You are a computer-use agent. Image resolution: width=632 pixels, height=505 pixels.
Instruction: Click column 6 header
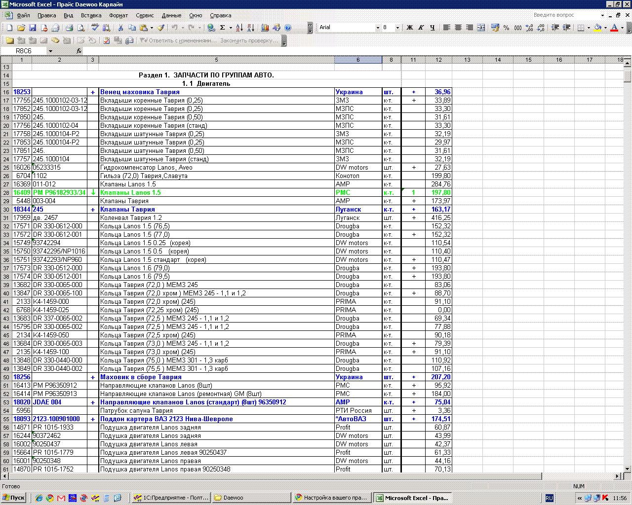point(358,60)
